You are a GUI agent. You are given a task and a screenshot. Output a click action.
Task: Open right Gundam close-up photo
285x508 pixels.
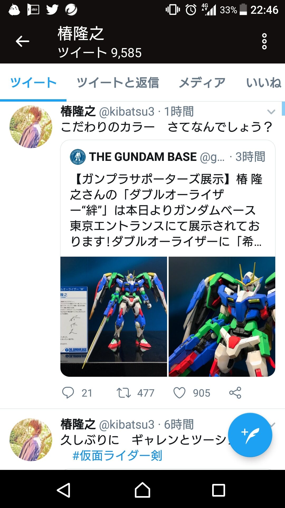[x=222, y=316]
